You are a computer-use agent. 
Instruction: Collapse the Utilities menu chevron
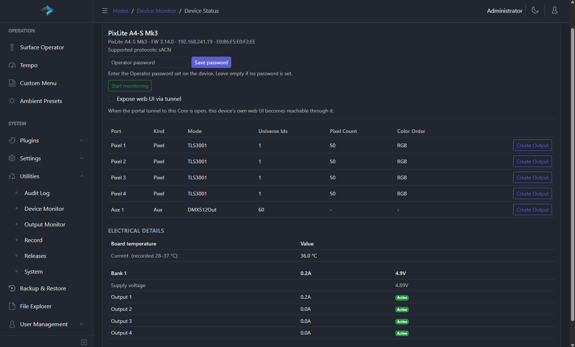(82, 176)
